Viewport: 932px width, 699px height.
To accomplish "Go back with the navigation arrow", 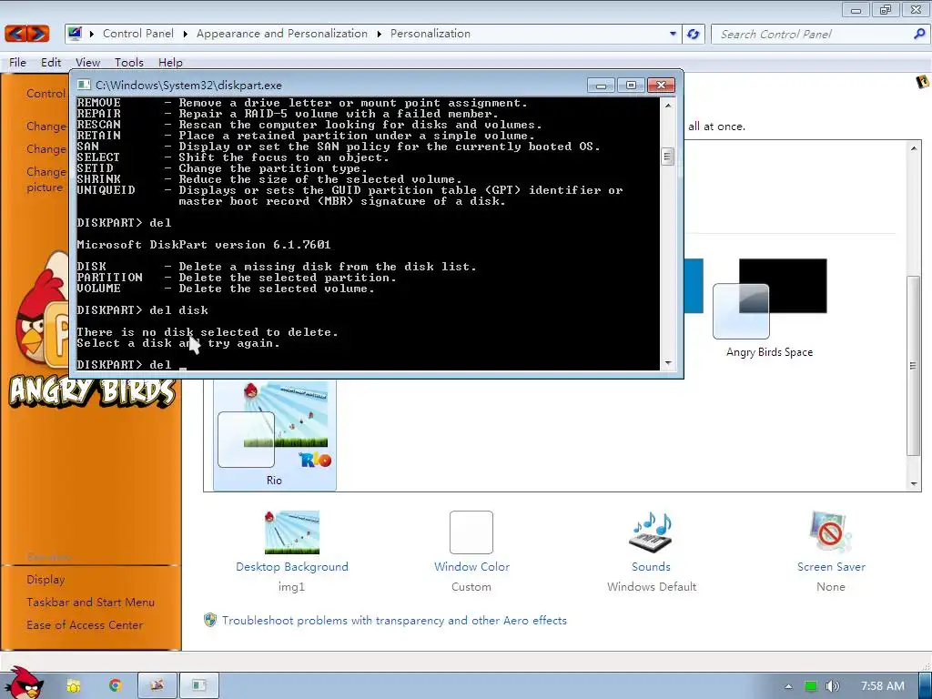I will 16,34.
